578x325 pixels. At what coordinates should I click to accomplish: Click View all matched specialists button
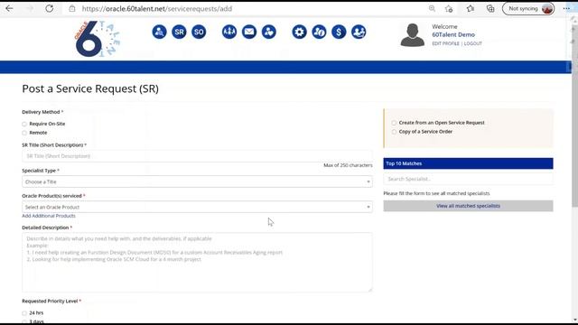click(468, 206)
